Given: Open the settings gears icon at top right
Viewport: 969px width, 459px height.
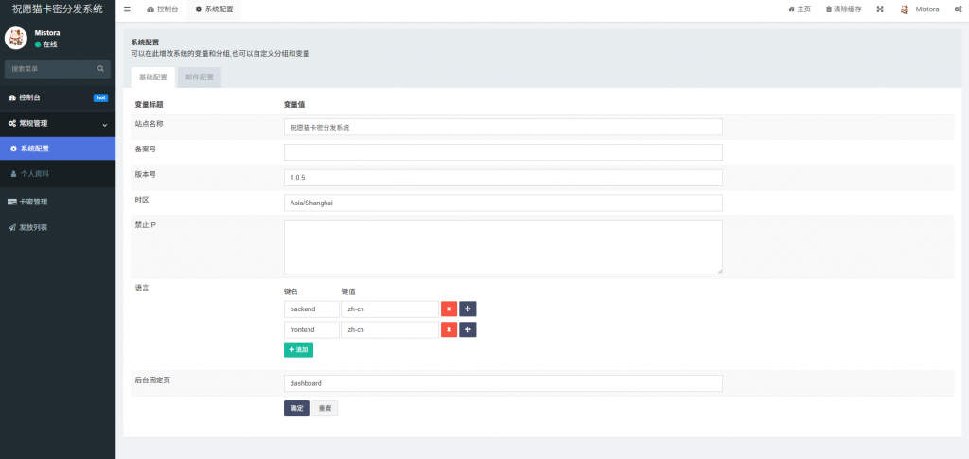Looking at the screenshot, I should pyautogui.click(x=958, y=9).
